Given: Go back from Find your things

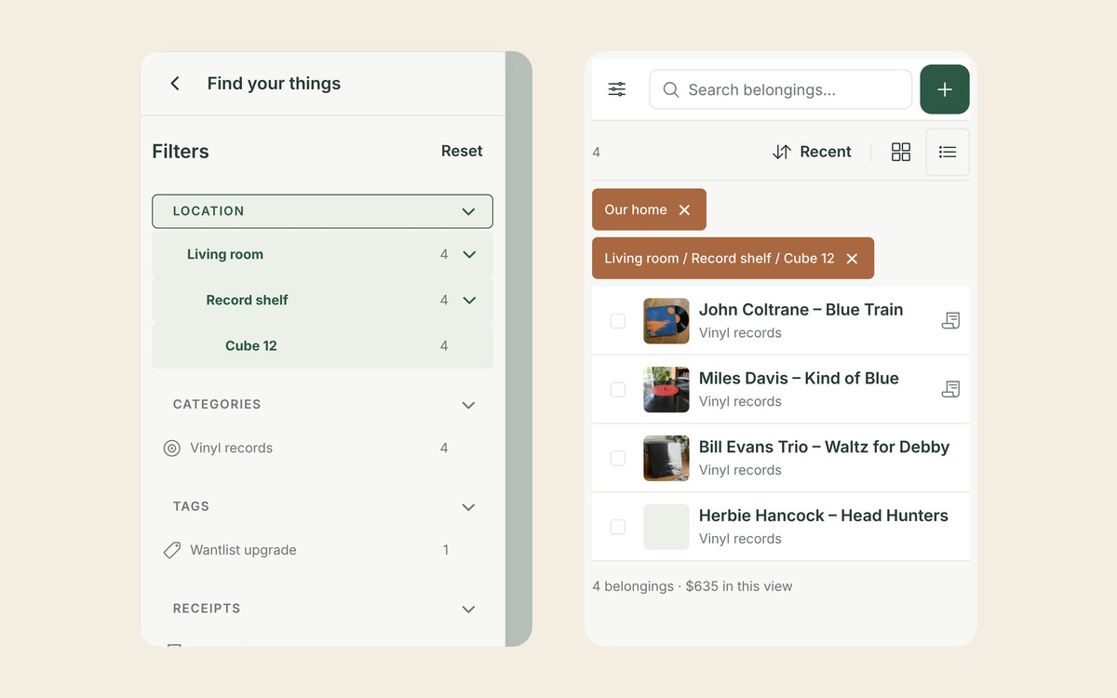Looking at the screenshot, I should click(175, 84).
